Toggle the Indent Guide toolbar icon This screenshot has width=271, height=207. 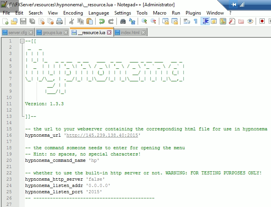pyautogui.click(x=205, y=21)
